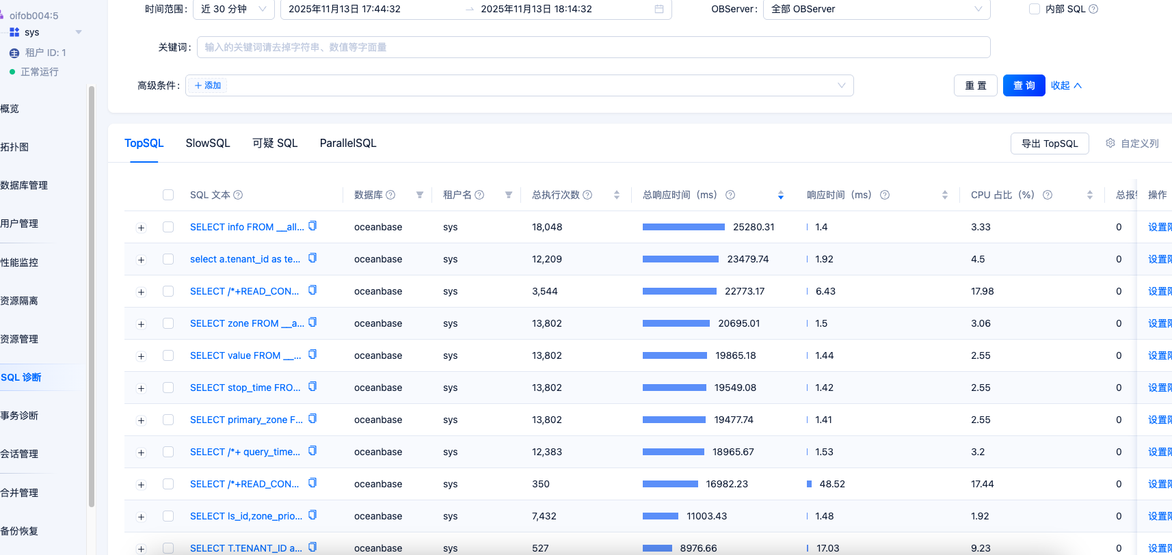Open 自定义列 column settings gear
This screenshot has height=555, width=1172.
[1110, 143]
